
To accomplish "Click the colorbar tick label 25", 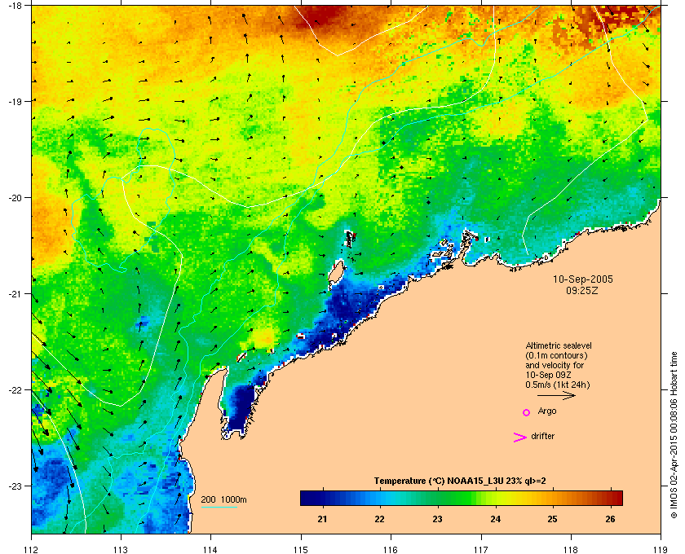I will click(553, 519).
